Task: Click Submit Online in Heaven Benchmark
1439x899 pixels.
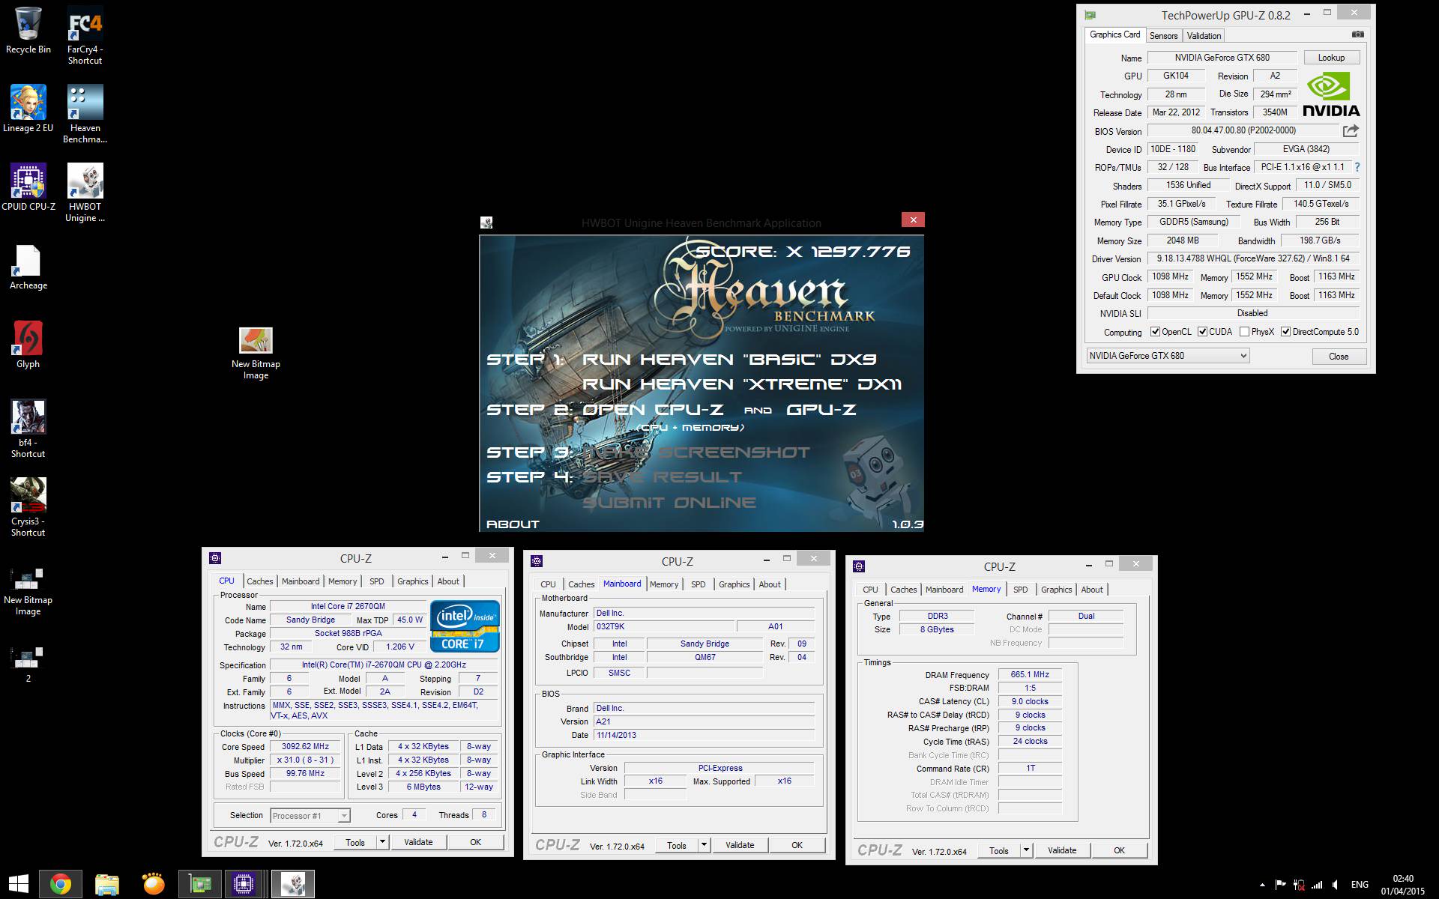Action: [x=669, y=503]
